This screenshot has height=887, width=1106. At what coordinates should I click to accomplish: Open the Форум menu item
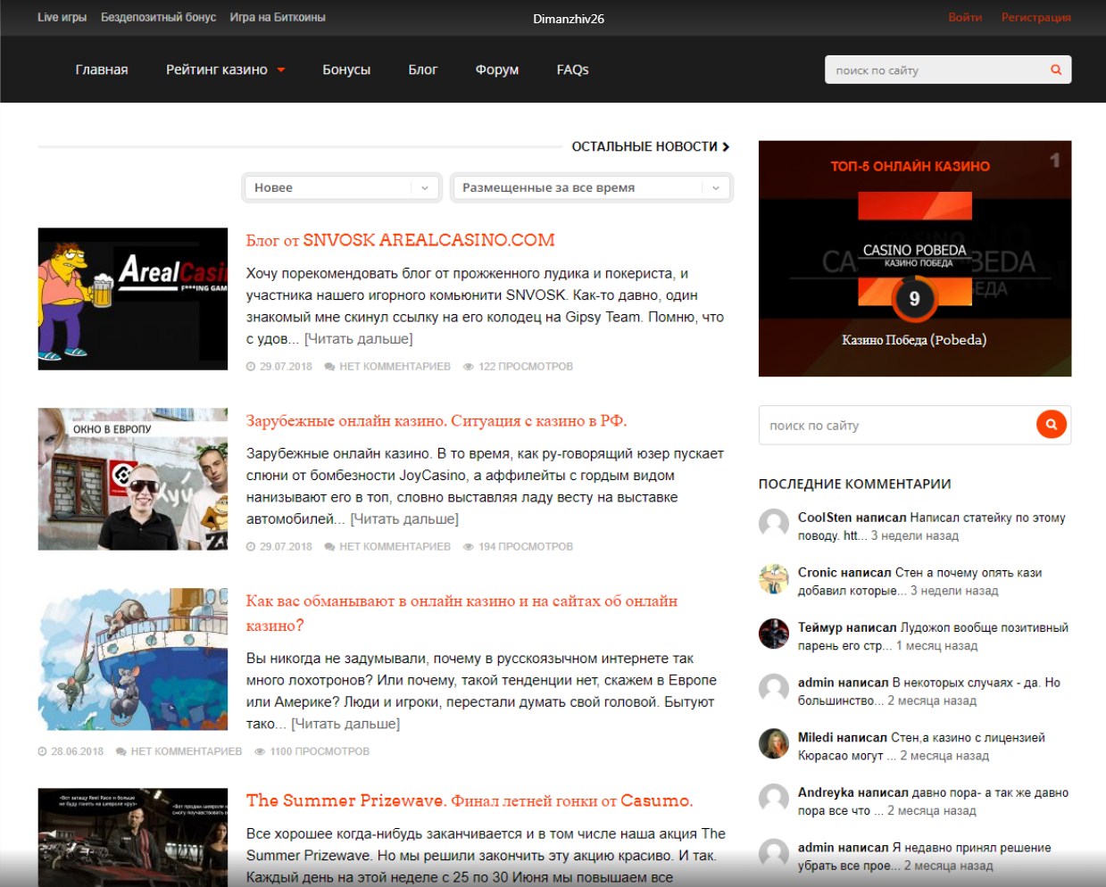pyautogui.click(x=496, y=70)
